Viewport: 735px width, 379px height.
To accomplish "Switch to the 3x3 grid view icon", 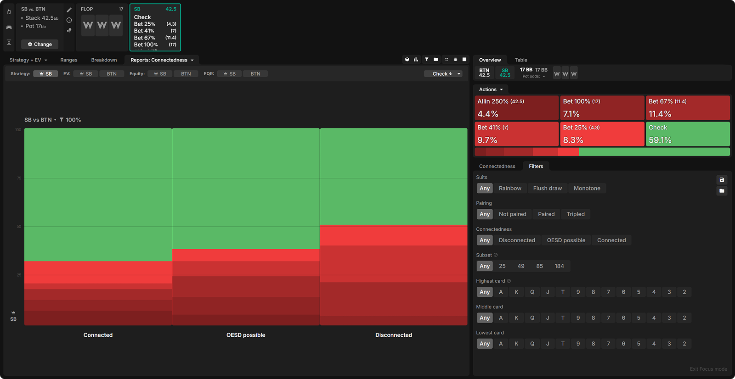I will pyautogui.click(x=455, y=60).
